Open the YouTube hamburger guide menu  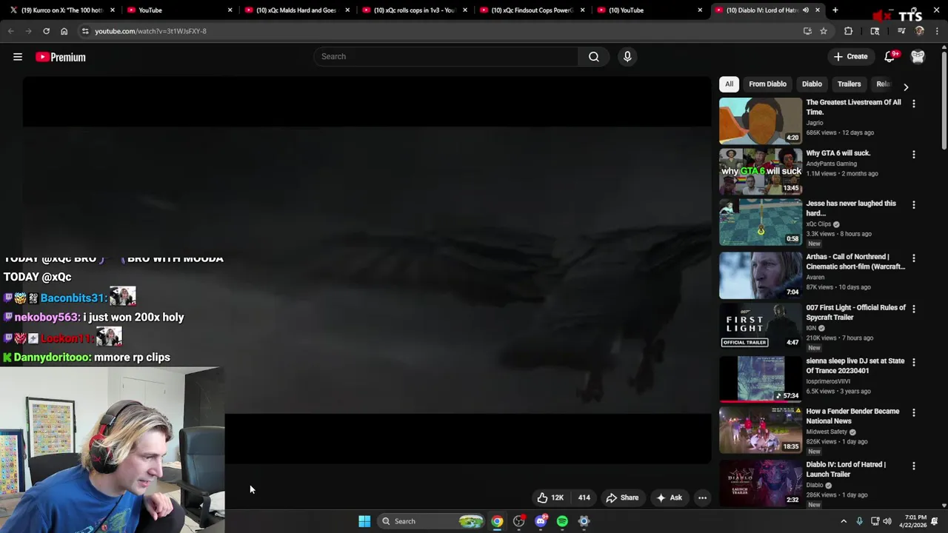click(18, 57)
